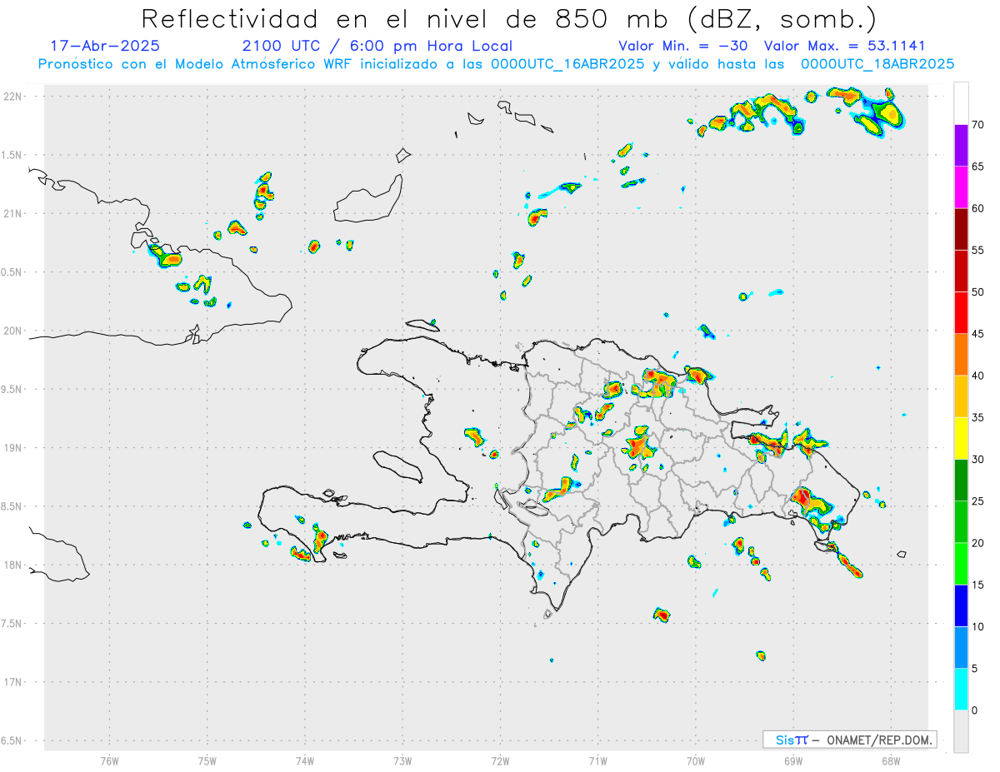Select the medium green 20–25 dBZ colorbar segment
The width and height of the screenshot is (1000, 772).
pos(961,522)
